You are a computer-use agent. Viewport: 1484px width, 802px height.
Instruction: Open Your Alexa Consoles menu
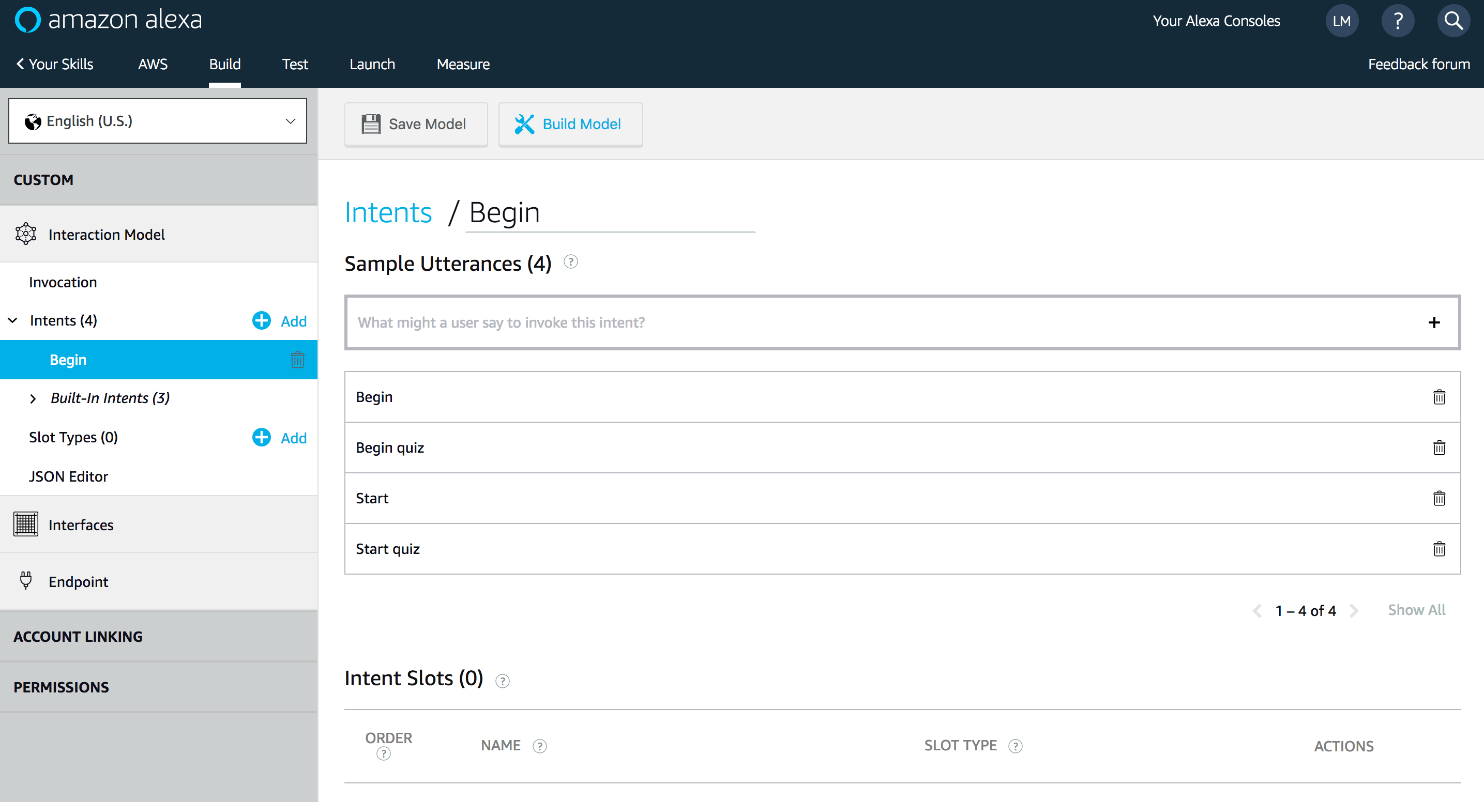click(1216, 21)
